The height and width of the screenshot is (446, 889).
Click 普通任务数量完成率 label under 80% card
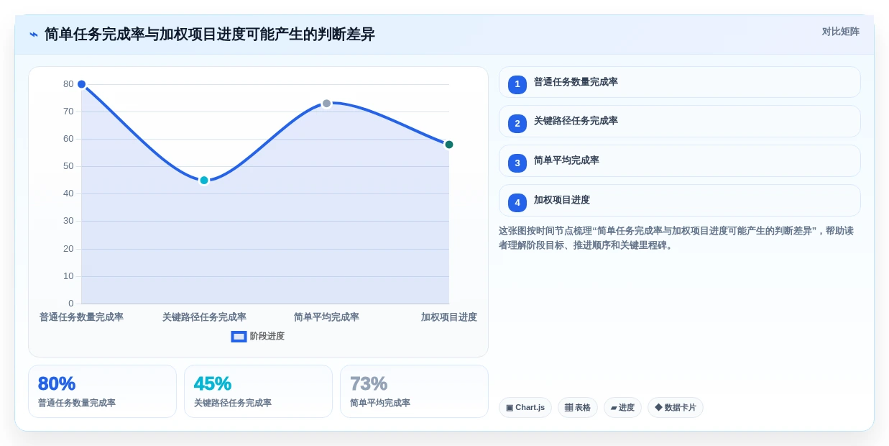[x=77, y=403]
